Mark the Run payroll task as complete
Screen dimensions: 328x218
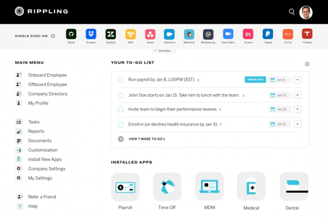coord(121,80)
